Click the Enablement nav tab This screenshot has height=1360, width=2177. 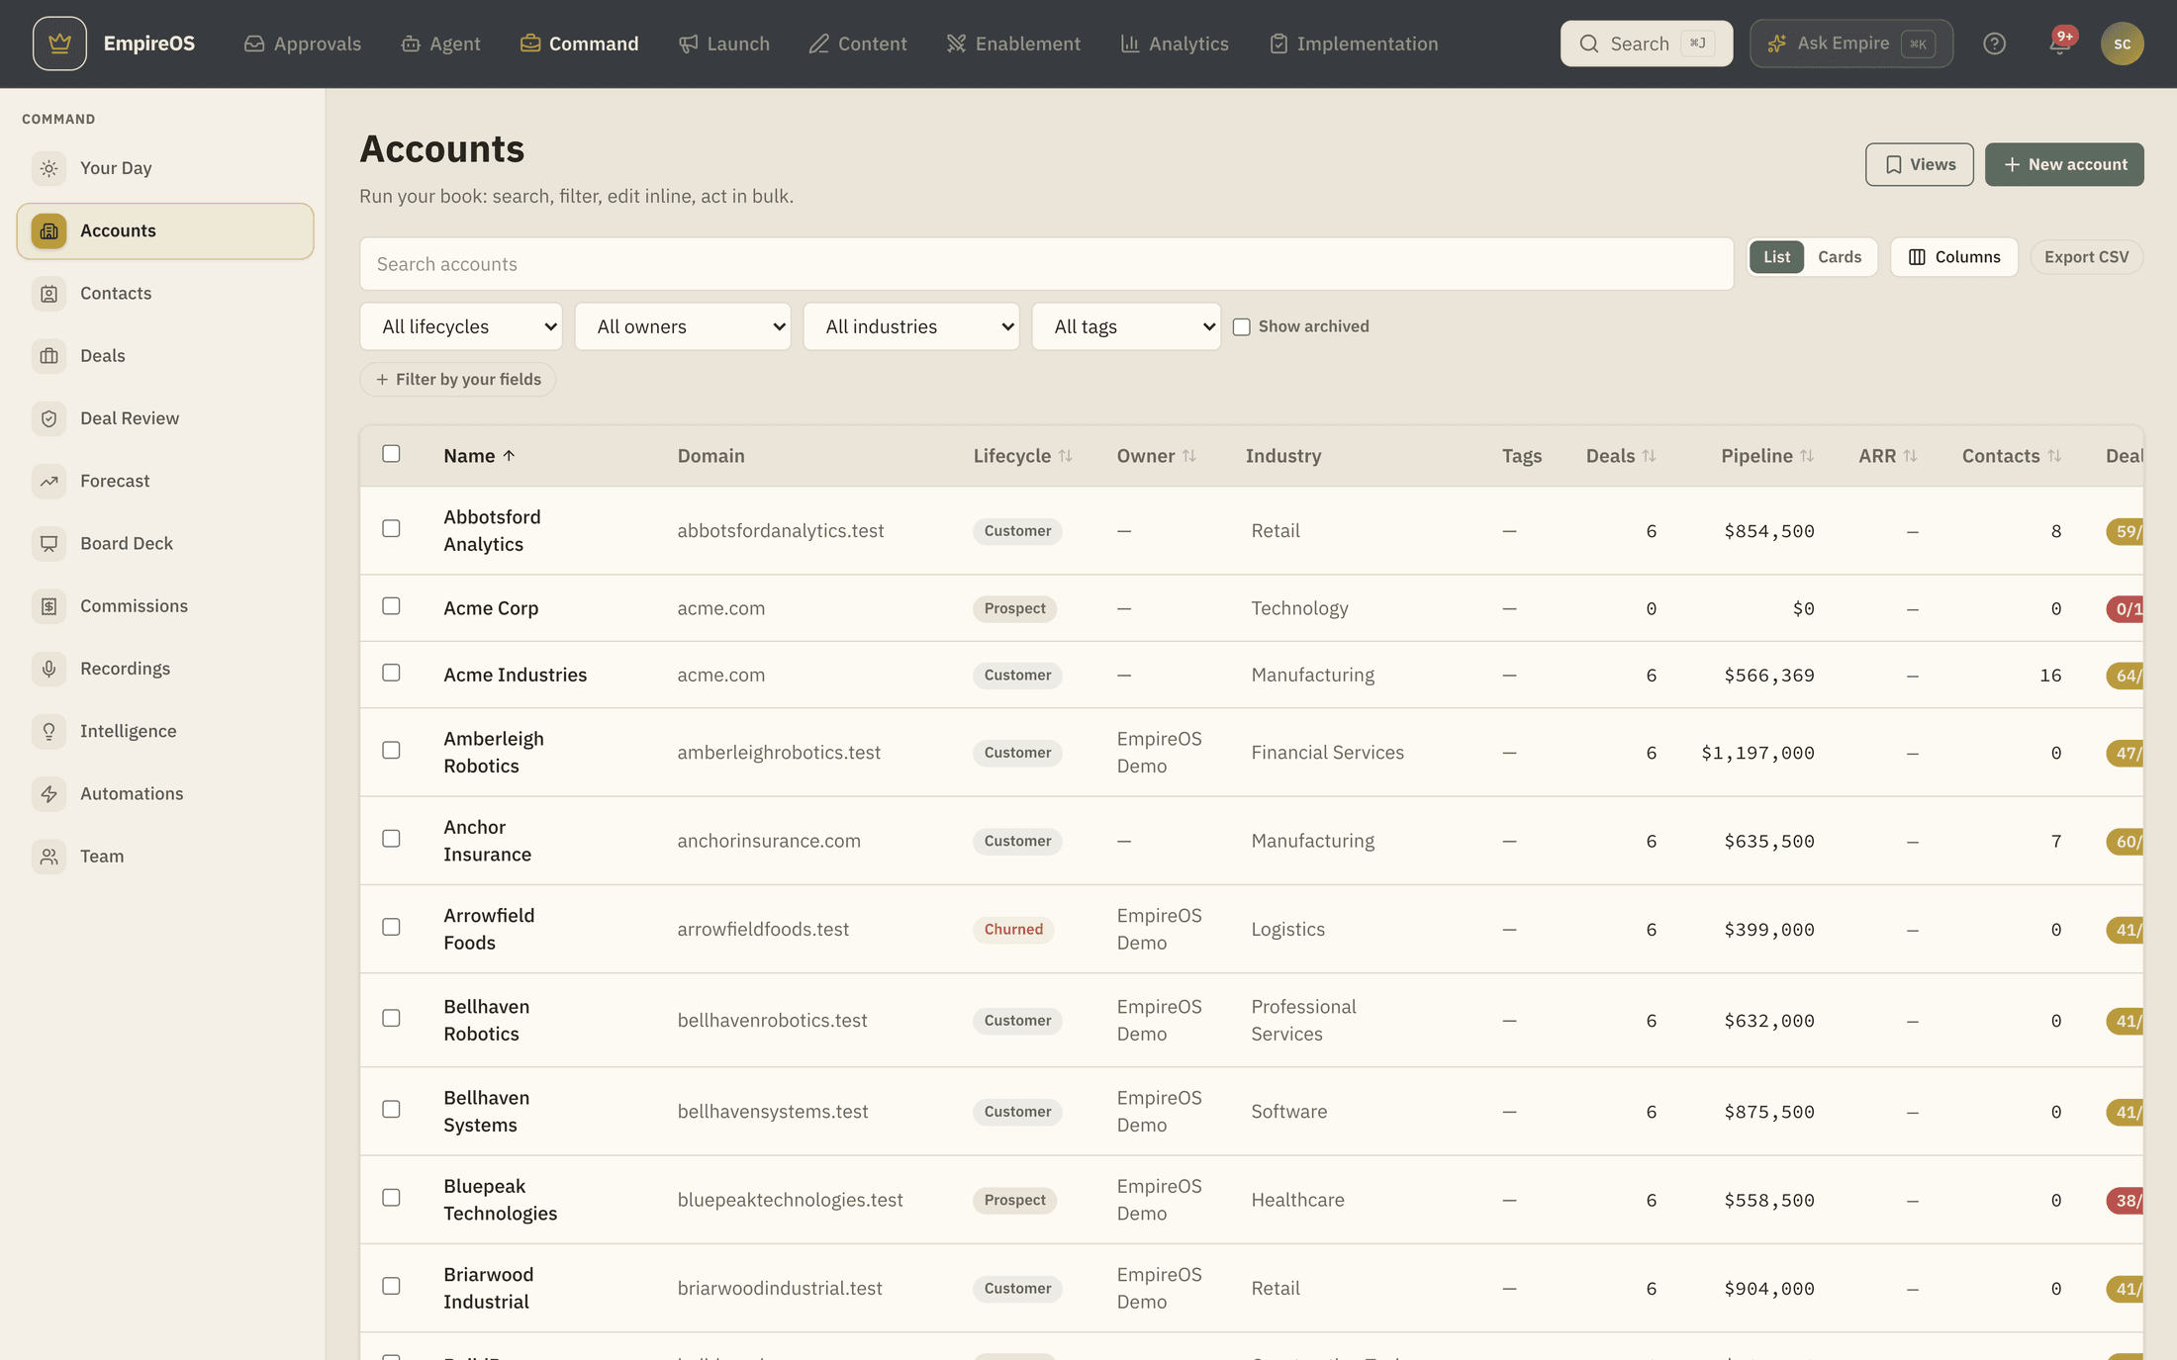(x=1013, y=44)
